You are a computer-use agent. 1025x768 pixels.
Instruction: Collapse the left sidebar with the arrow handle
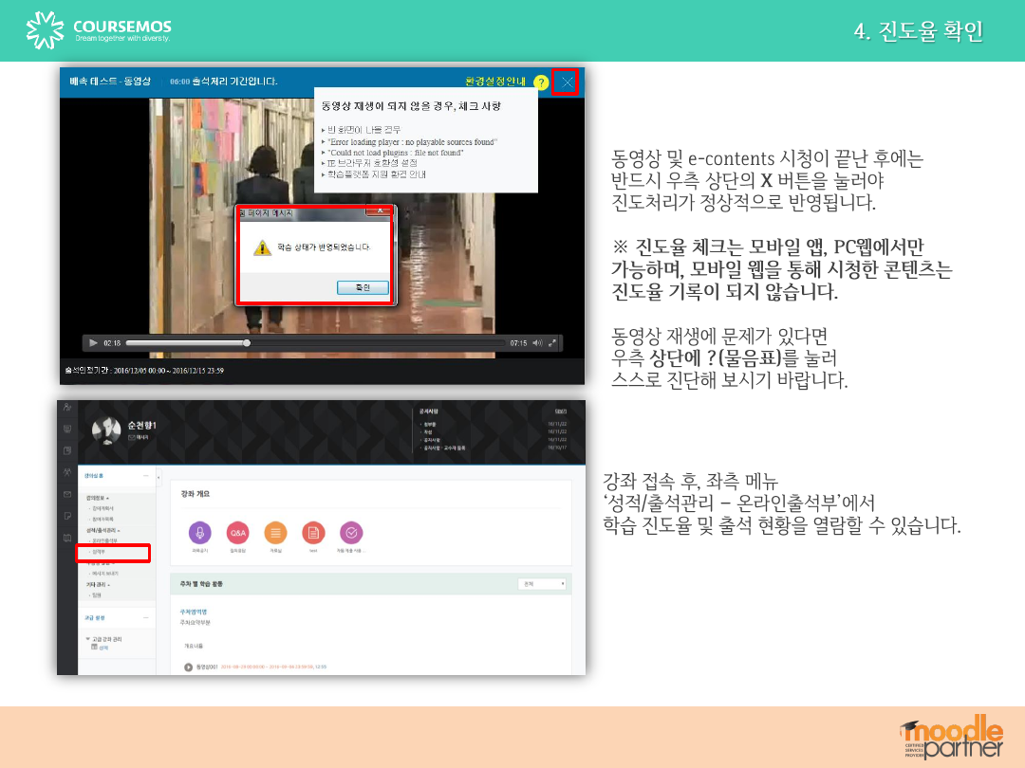pos(158,475)
